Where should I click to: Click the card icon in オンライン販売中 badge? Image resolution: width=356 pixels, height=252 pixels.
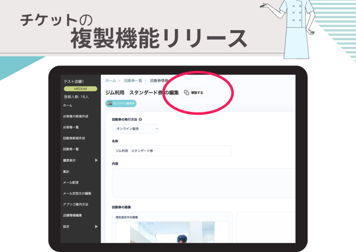coord(110,103)
